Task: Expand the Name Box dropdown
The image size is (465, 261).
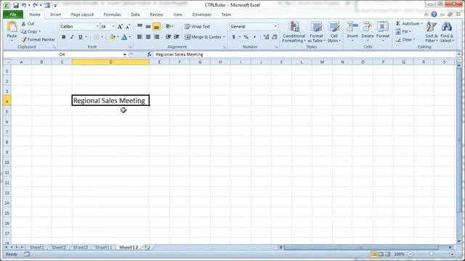Action: coord(124,54)
